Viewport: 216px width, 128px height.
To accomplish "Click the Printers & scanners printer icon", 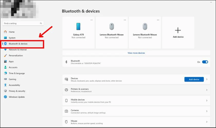I will click(x=66, y=90).
